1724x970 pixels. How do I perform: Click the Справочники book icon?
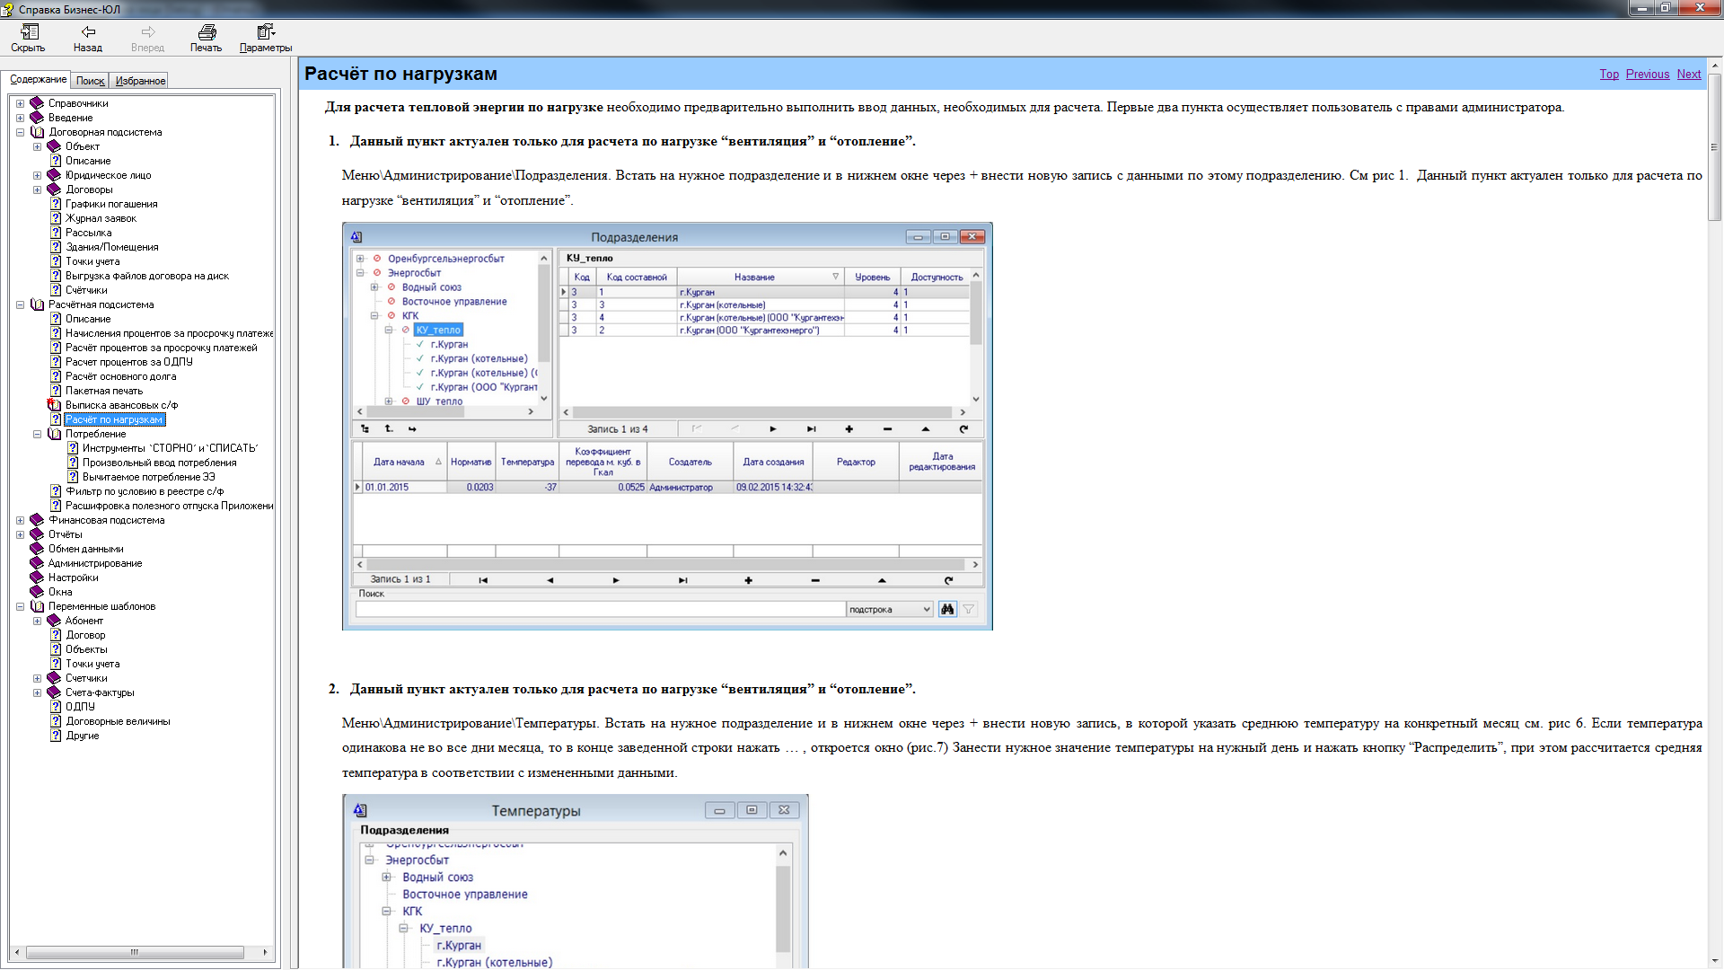37,103
